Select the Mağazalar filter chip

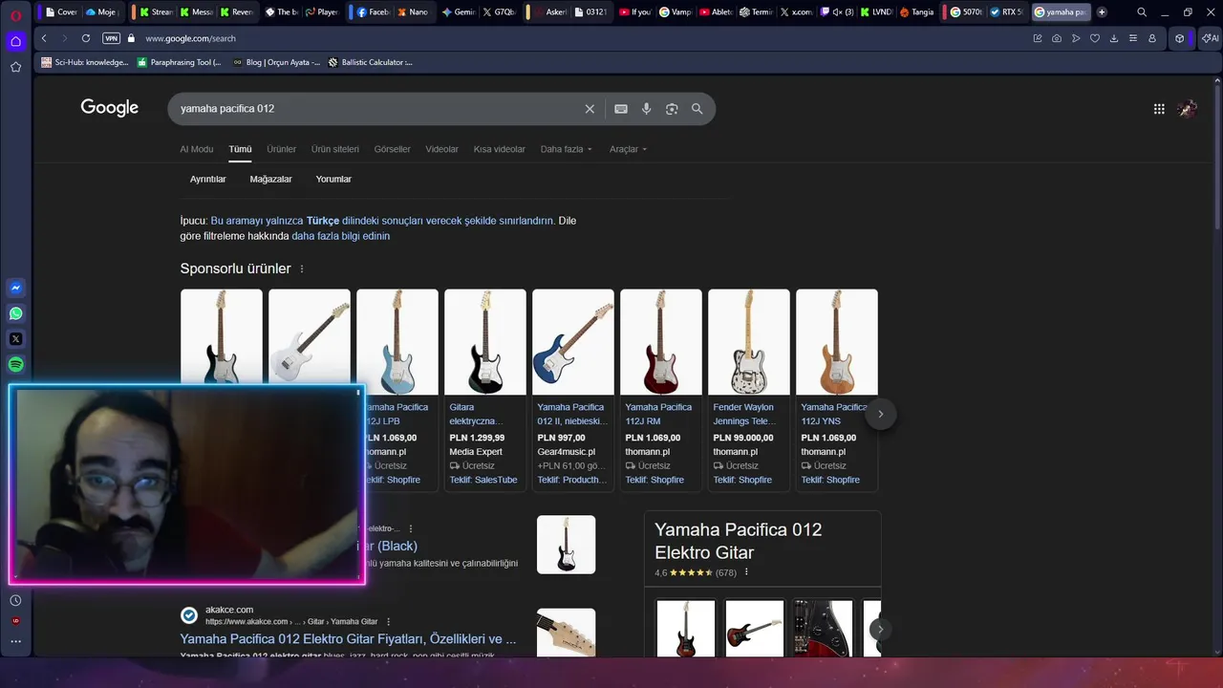tap(271, 179)
